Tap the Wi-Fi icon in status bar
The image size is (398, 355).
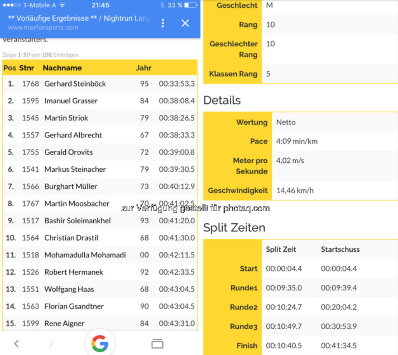coord(62,5)
